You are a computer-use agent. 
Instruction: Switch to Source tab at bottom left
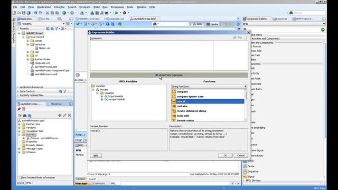pos(21,183)
